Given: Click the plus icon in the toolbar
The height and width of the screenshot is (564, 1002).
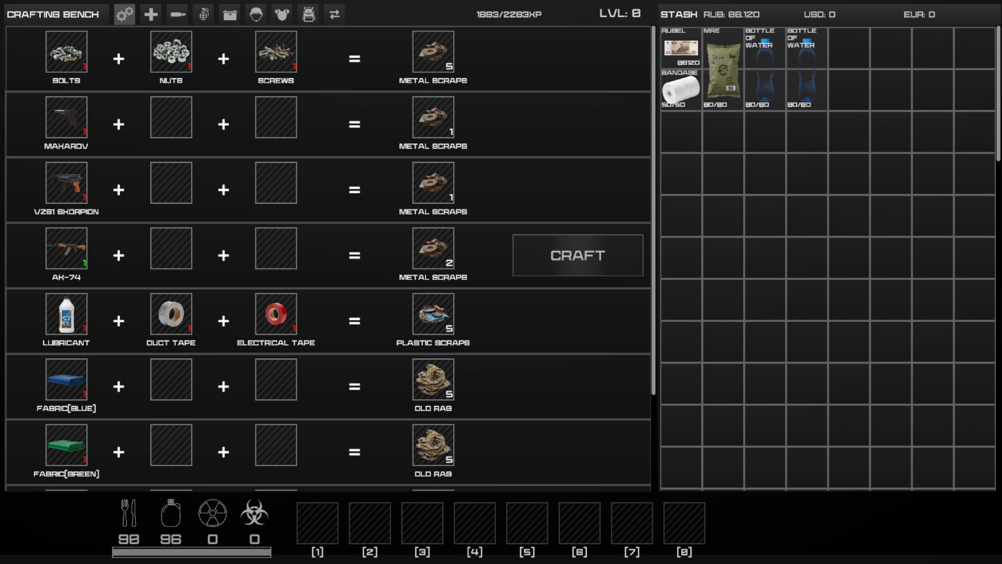Looking at the screenshot, I should click(x=151, y=14).
